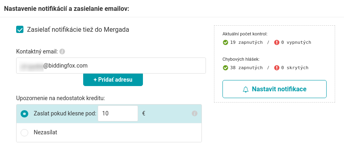Click the 0 vypnutých count text
Viewport: 344px width, 150px height.
point(296,42)
